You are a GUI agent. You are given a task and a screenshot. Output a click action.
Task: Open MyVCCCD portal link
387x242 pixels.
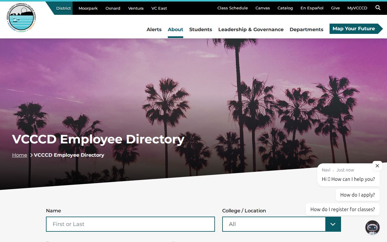[x=357, y=8]
